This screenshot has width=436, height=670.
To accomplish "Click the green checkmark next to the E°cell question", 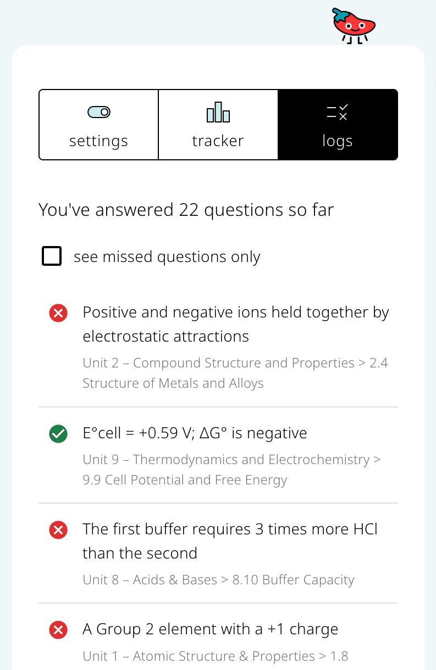I will click(x=58, y=433).
